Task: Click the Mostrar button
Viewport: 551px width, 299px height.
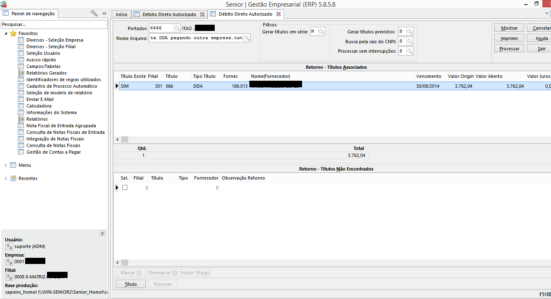Action: 509,28
